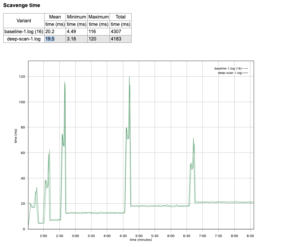Click baseline maximum value 116
Screen dimensions: 288x247
[92, 32]
